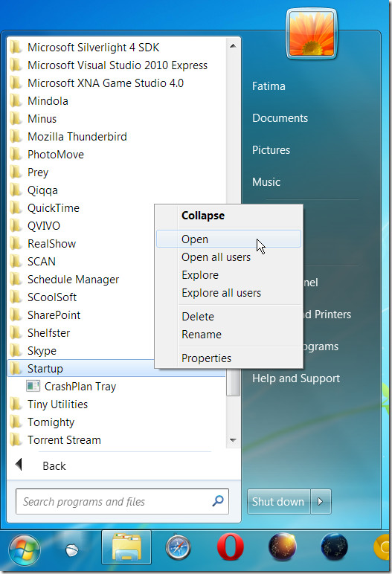
Task: Expand the Prey folder
Action: (x=38, y=172)
